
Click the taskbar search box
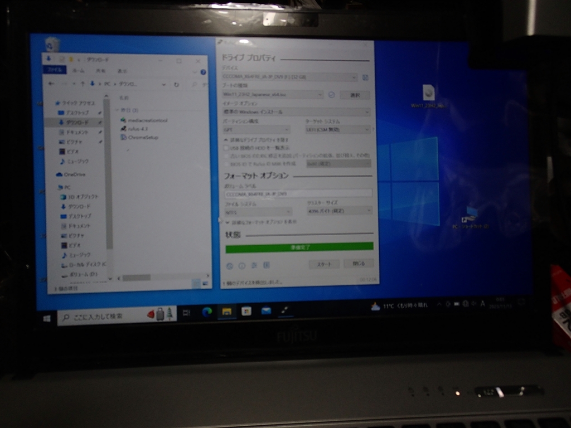tap(117, 315)
